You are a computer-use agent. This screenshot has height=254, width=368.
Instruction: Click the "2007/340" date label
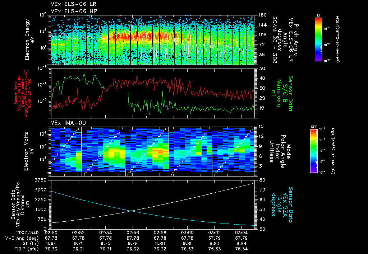click(27, 233)
